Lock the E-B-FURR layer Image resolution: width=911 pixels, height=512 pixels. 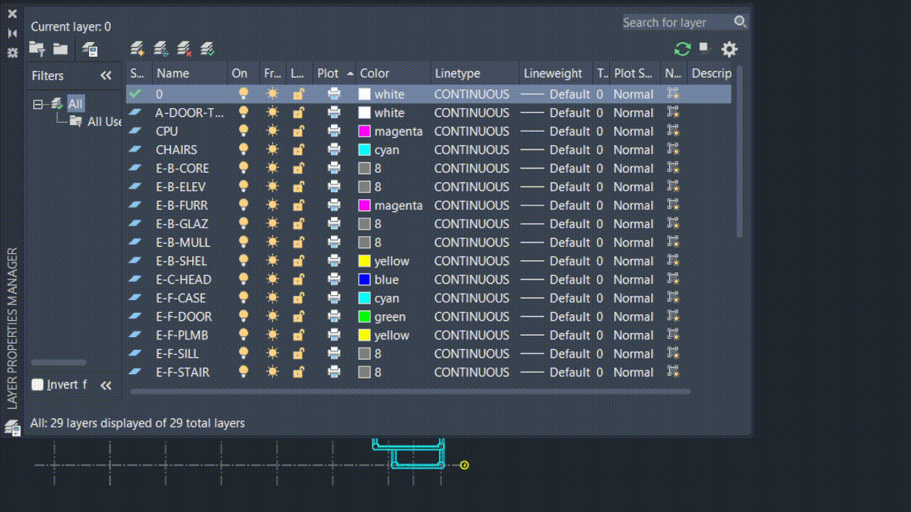[x=299, y=206]
